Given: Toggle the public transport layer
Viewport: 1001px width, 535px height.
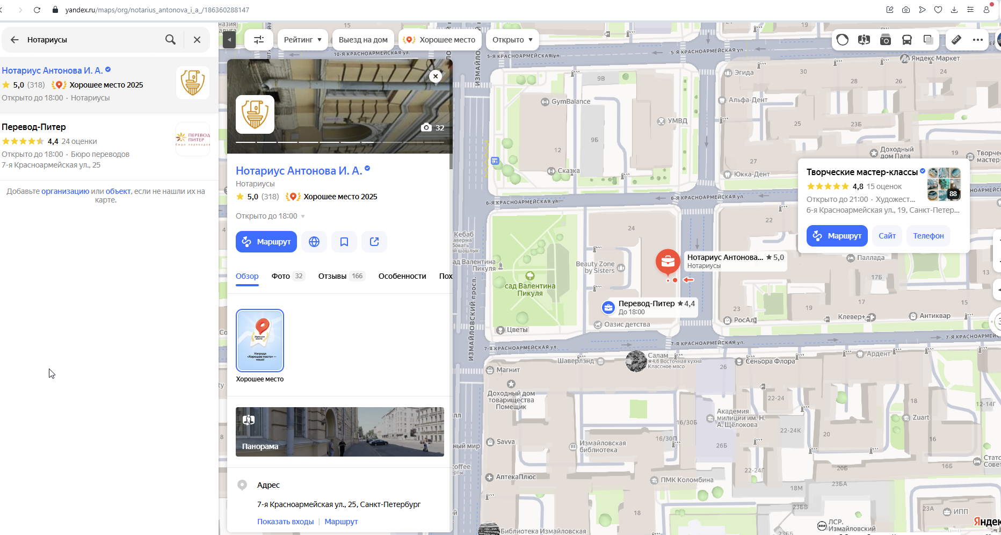Looking at the screenshot, I should pos(907,40).
